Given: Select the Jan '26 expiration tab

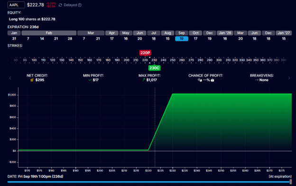Looking at the screenshot, I should tap(225, 33).
